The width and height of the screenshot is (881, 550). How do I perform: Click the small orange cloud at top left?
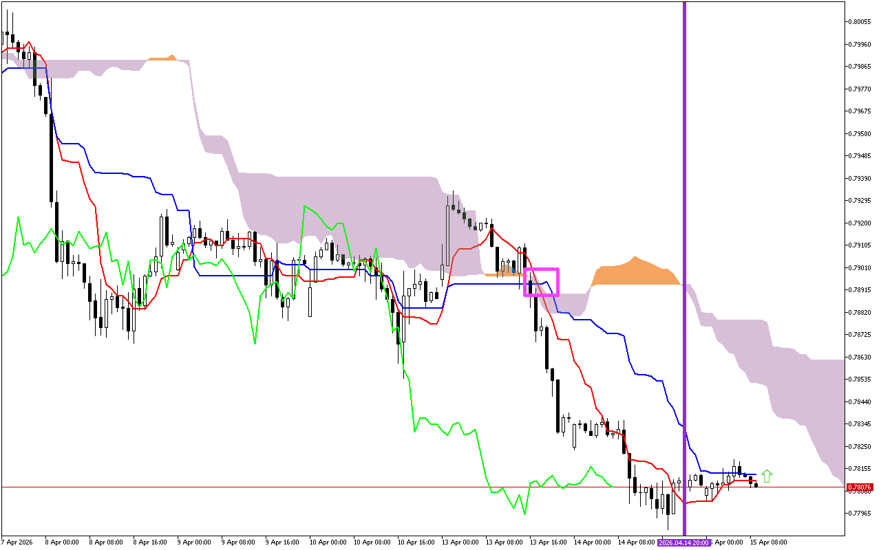click(x=162, y=58)
